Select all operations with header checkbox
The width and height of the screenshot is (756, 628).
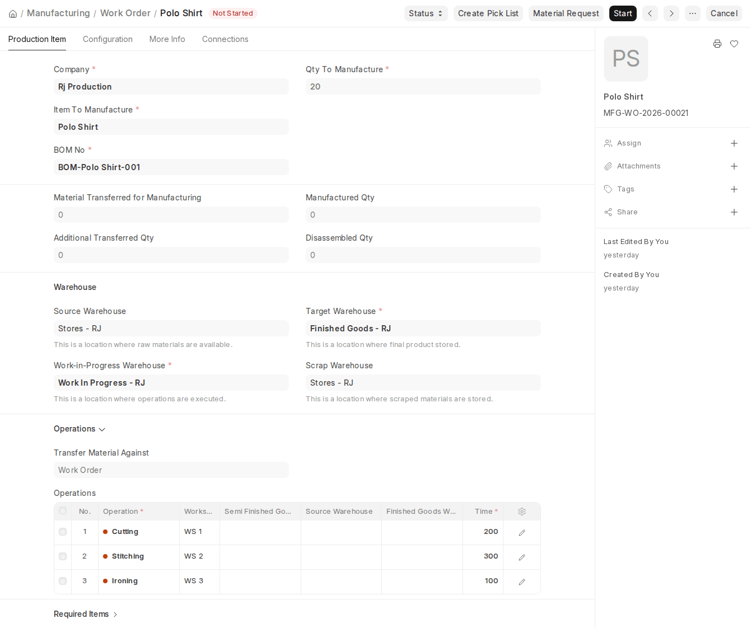[x=63, y=510]
